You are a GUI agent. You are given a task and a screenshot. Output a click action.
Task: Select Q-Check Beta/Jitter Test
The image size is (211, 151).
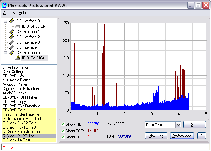29,132
